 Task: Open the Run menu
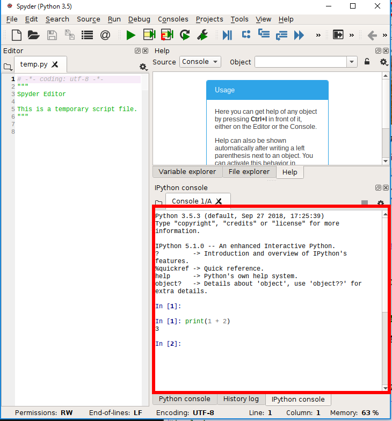(x=114, y=19)
